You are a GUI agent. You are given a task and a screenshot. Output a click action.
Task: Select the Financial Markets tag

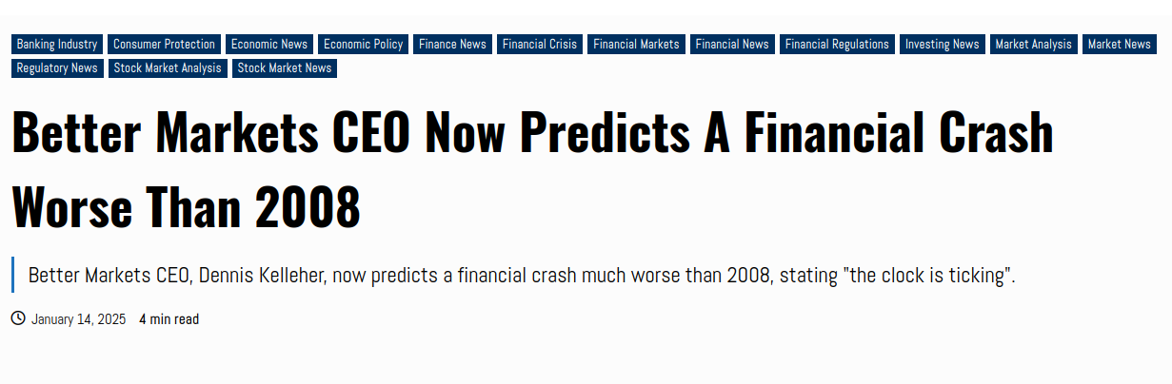click(637, 45)
